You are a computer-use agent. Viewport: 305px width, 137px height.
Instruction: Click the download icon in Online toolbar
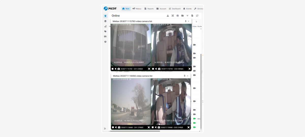pos(168,16)
